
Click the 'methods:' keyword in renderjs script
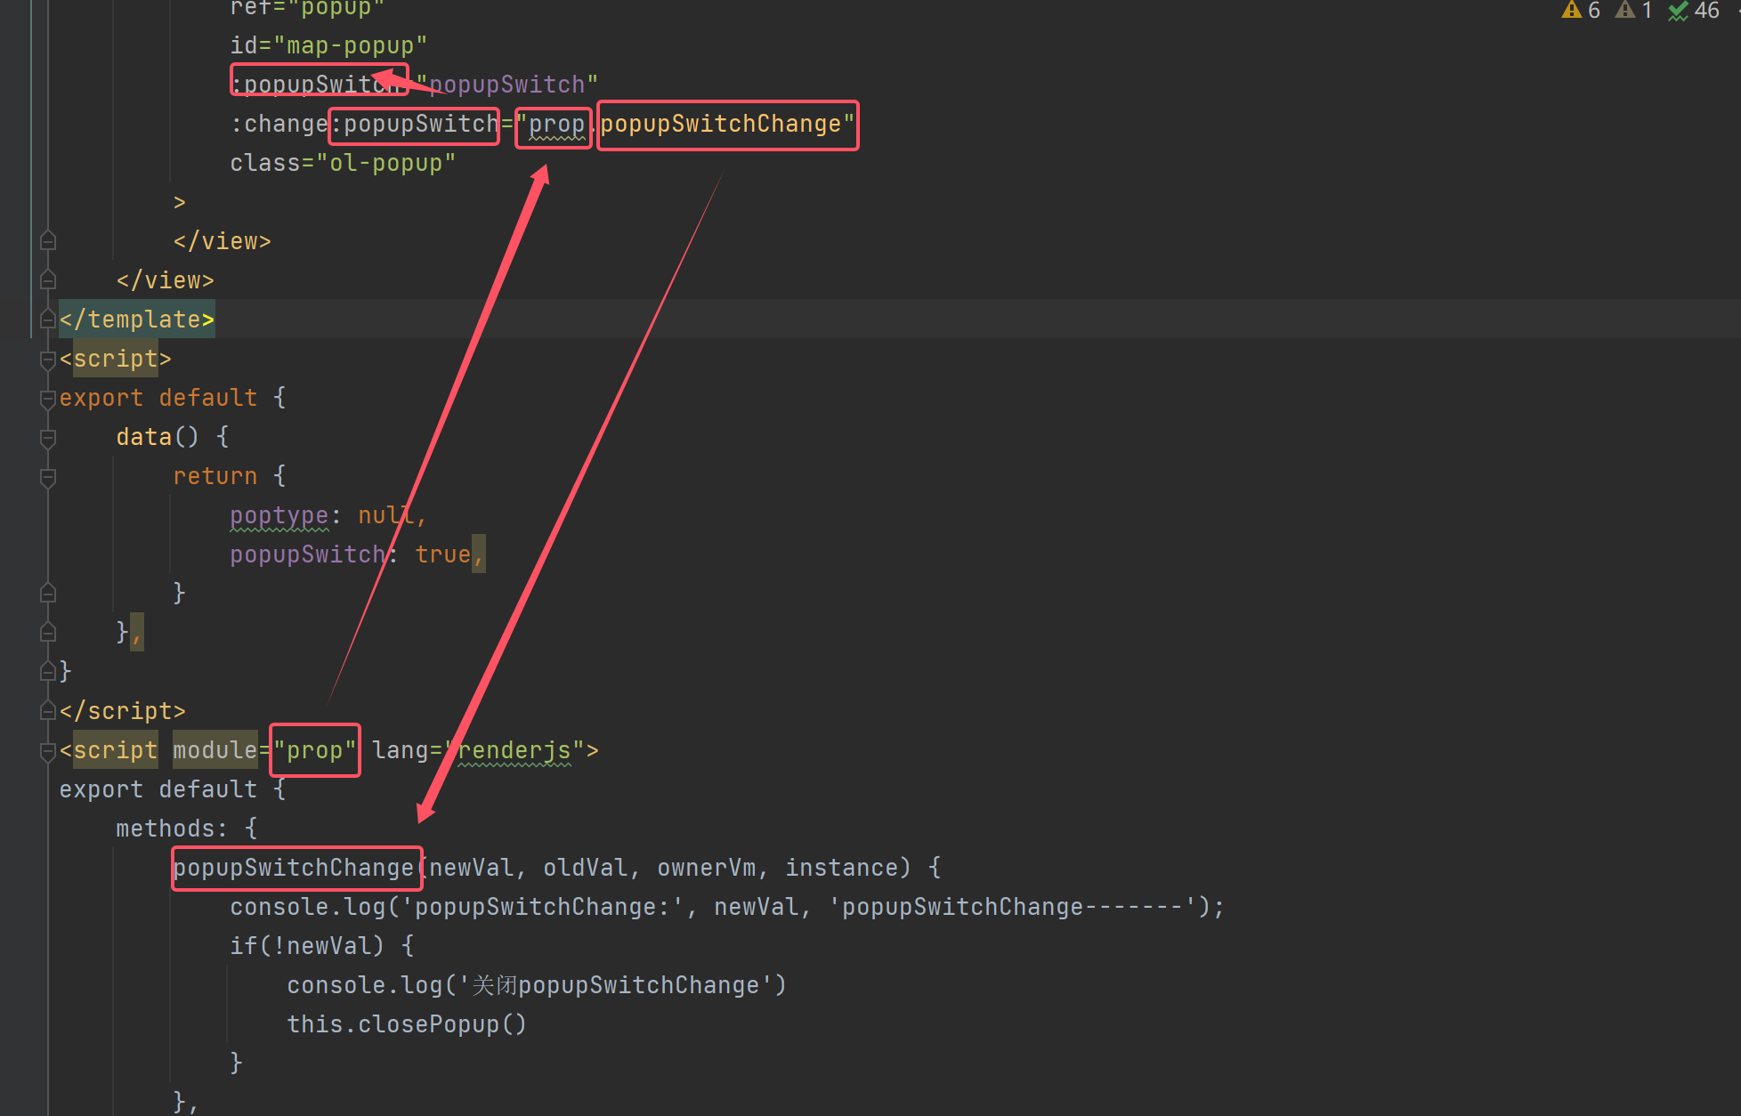[166, 829]
